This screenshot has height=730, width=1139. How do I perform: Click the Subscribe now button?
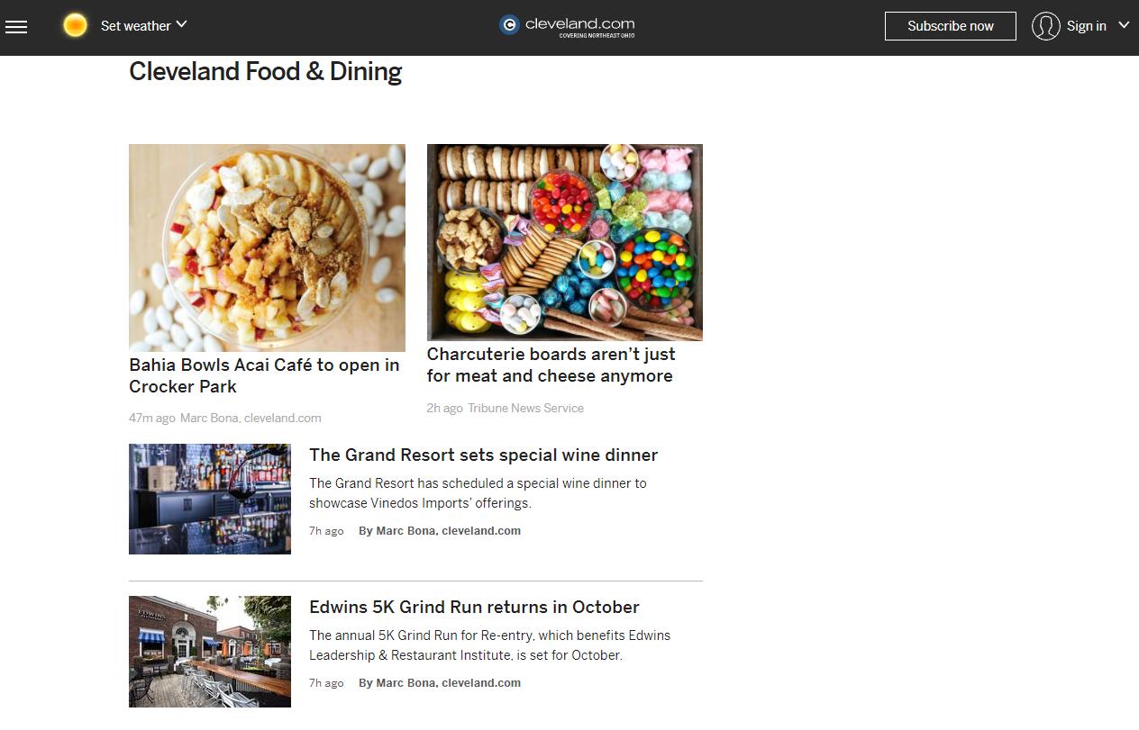(951, 26)
